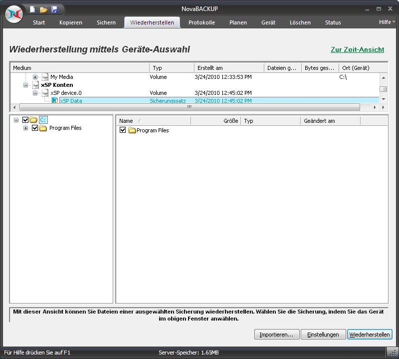Click the Zur Zeit-Ansicht link
Viewport: 399px width, 359px height.
tap(357, 49)
